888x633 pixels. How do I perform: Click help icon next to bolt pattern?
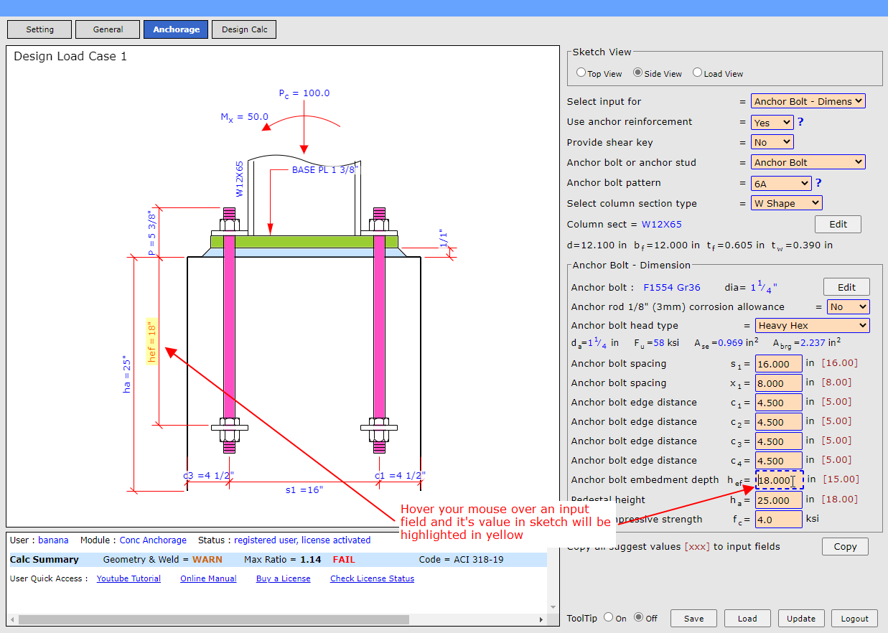(x=818, y=183)
